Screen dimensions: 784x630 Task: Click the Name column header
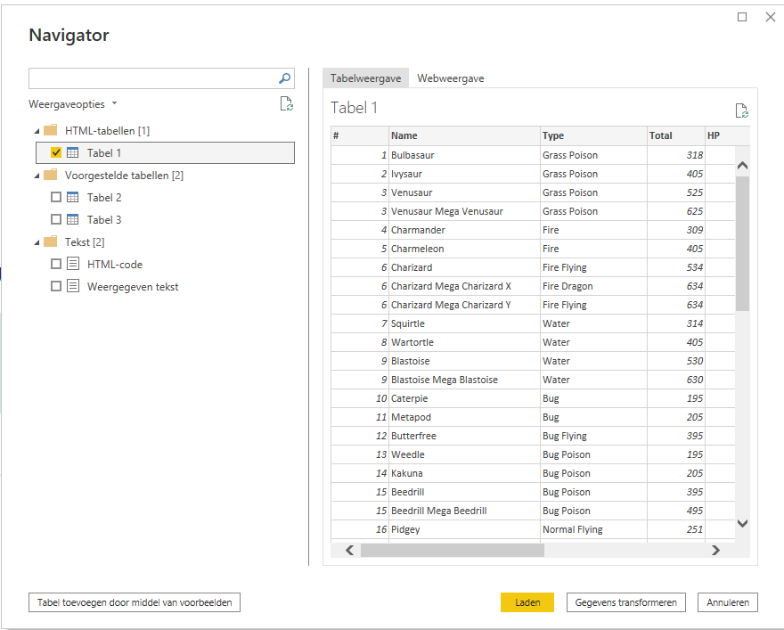point(464,135)
